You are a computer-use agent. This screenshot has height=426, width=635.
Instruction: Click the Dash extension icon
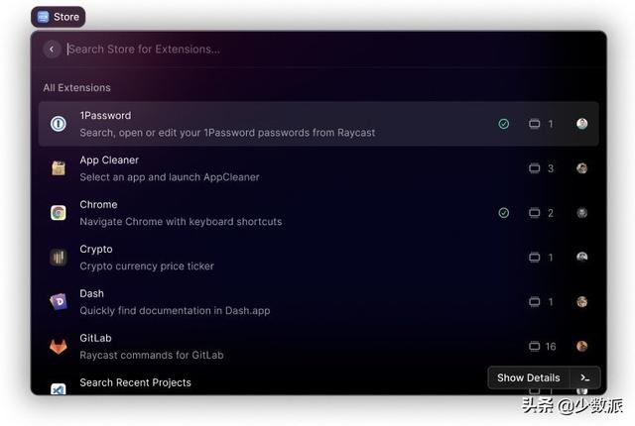[59, 302]
